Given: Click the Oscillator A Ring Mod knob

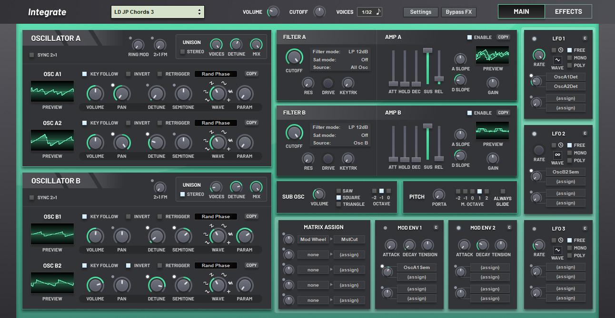Looking at the screenshot, I should (x=138, y=45).
